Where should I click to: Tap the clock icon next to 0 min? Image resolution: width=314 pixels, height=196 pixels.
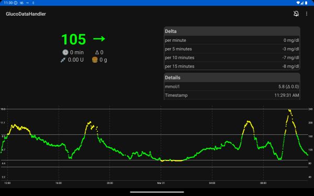coord(65,52)
